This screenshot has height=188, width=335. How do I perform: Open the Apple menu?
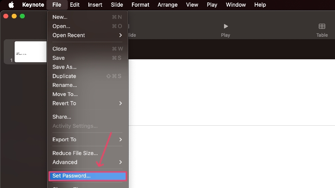coord(11,5)
